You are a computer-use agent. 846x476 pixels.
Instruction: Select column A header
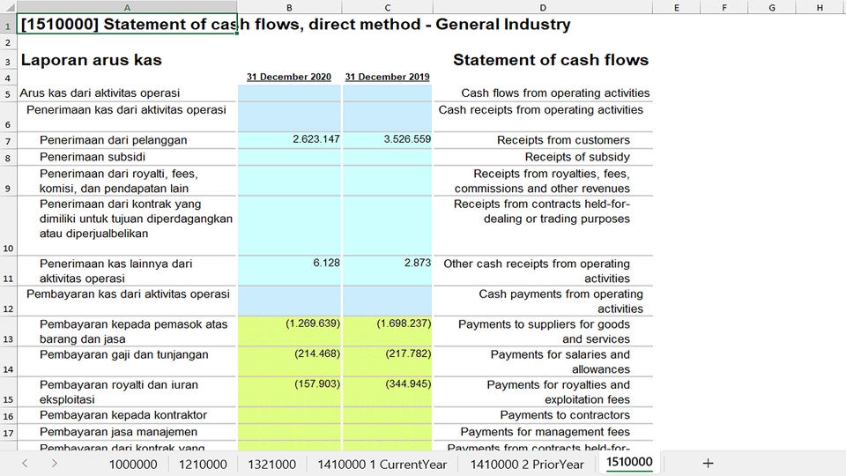click(x=127, y=7)
